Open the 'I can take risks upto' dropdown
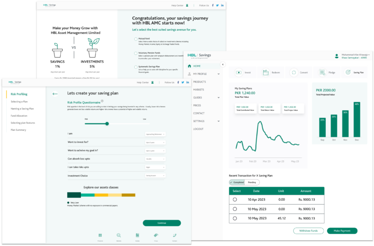 155,167
